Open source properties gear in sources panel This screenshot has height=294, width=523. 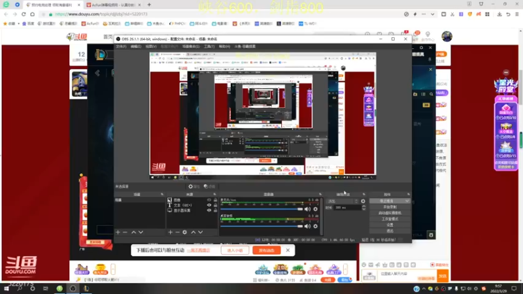point(185,232)
